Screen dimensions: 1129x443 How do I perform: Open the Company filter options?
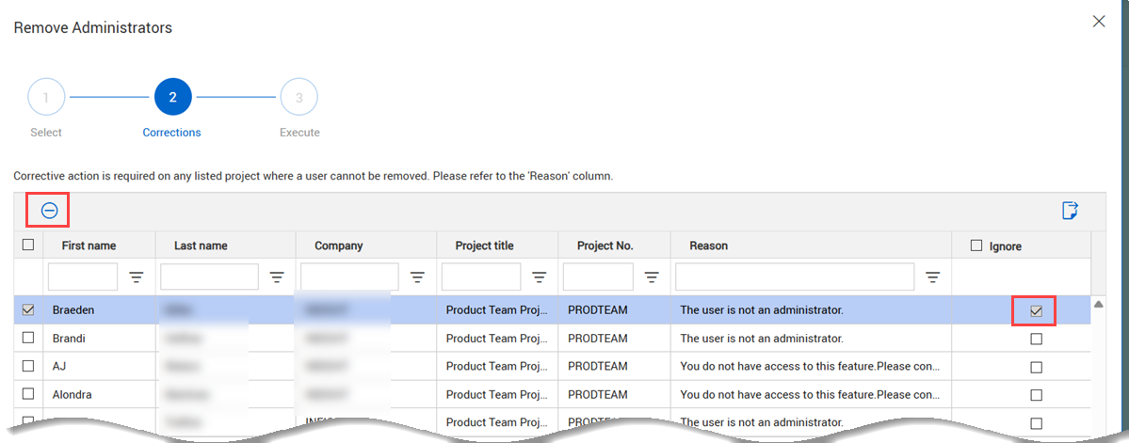click(417, 277)
